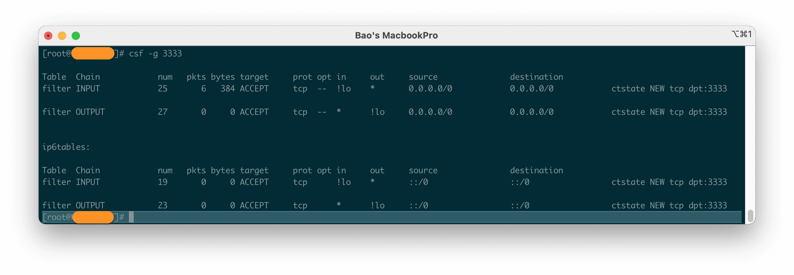Image resolution: width=794 pixels, height=275 pixels.
Task: Click the first 'destination' column header
Action: [536, 77]
